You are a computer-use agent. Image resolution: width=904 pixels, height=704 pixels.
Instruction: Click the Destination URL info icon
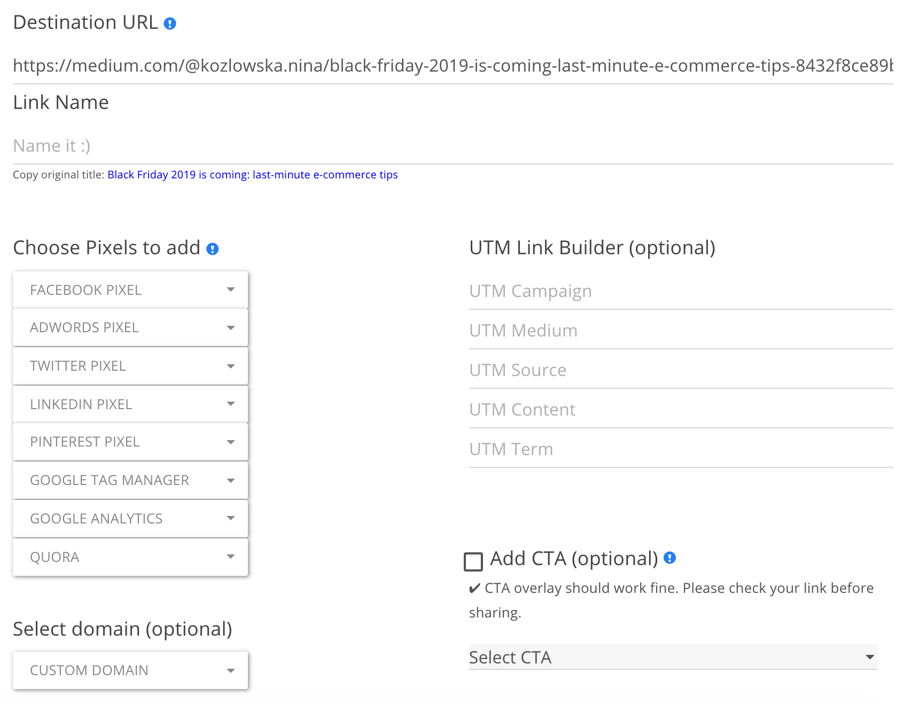(170, 24)
